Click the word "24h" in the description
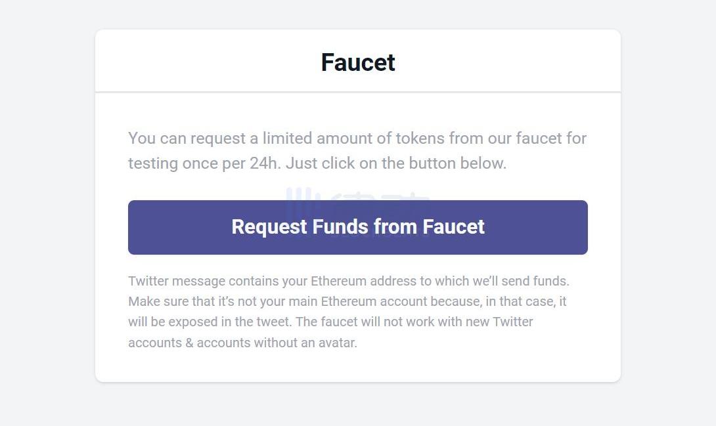This screenshot has height=426, width=716. coord(264,163)
